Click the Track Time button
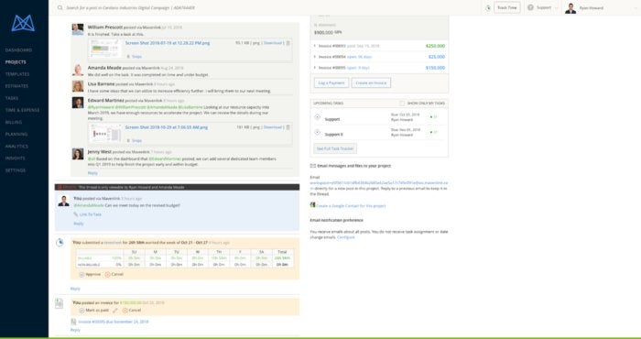 (507, 7)
